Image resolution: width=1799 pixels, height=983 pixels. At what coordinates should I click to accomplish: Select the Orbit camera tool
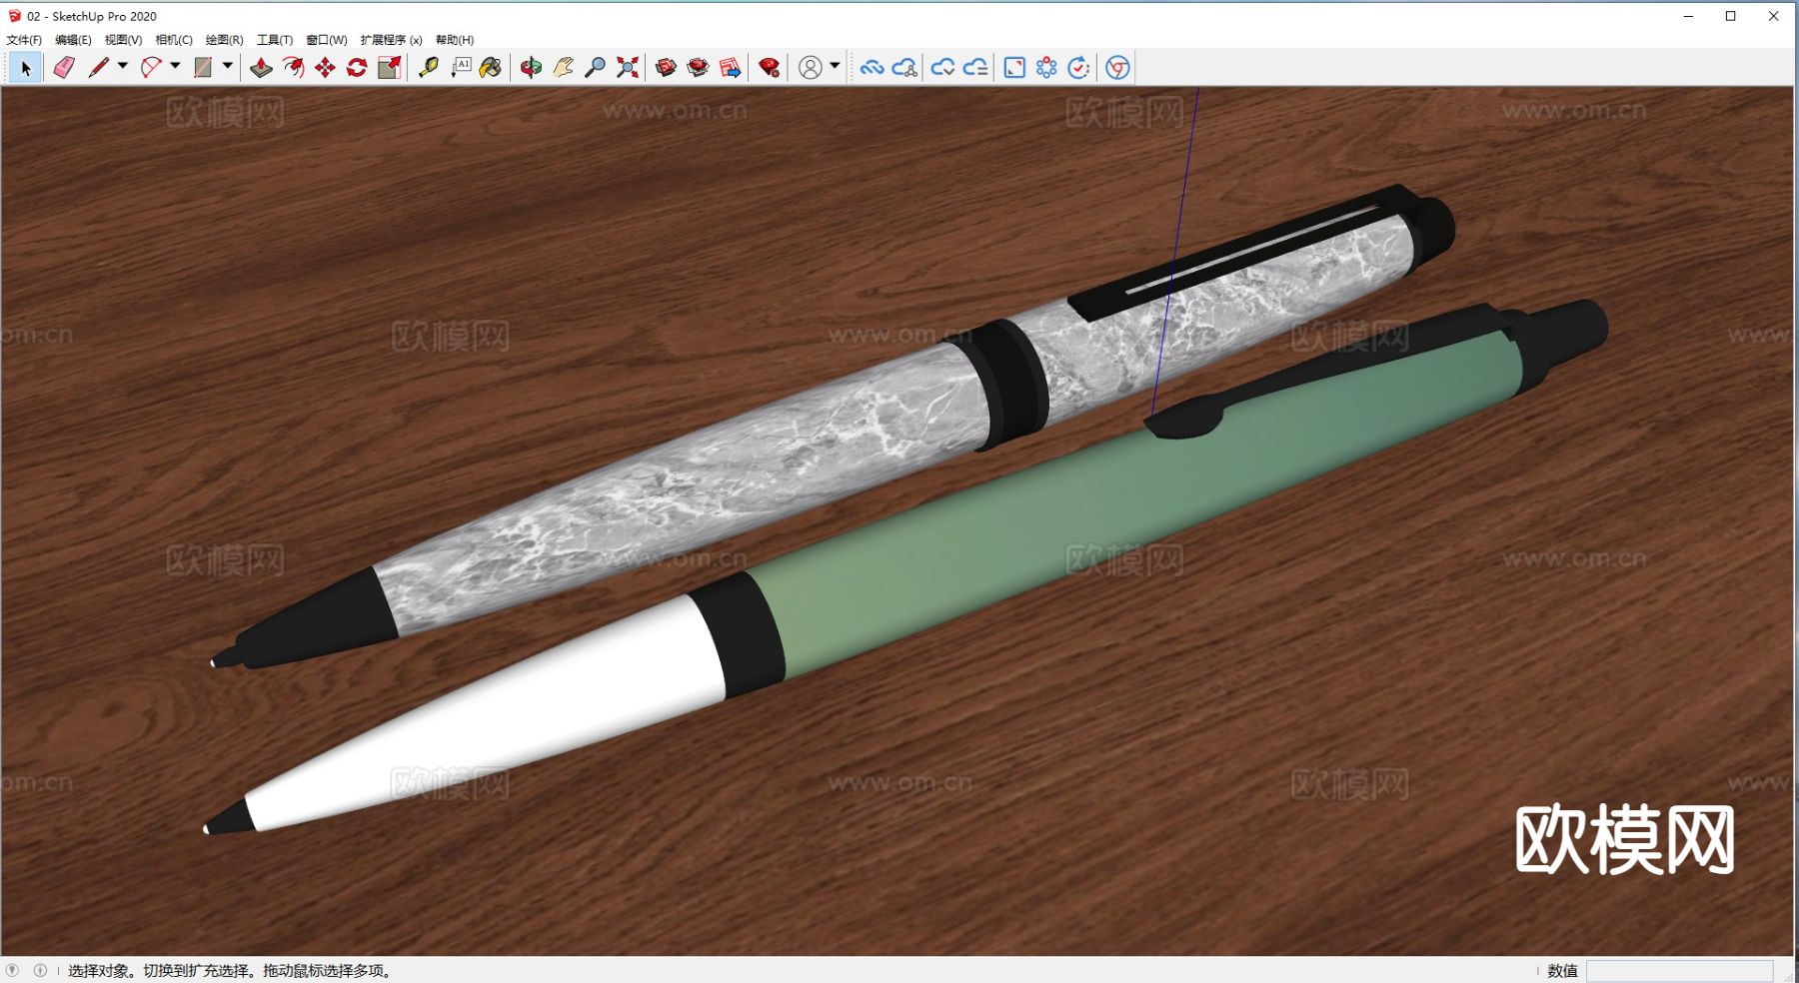coord(531,68)
